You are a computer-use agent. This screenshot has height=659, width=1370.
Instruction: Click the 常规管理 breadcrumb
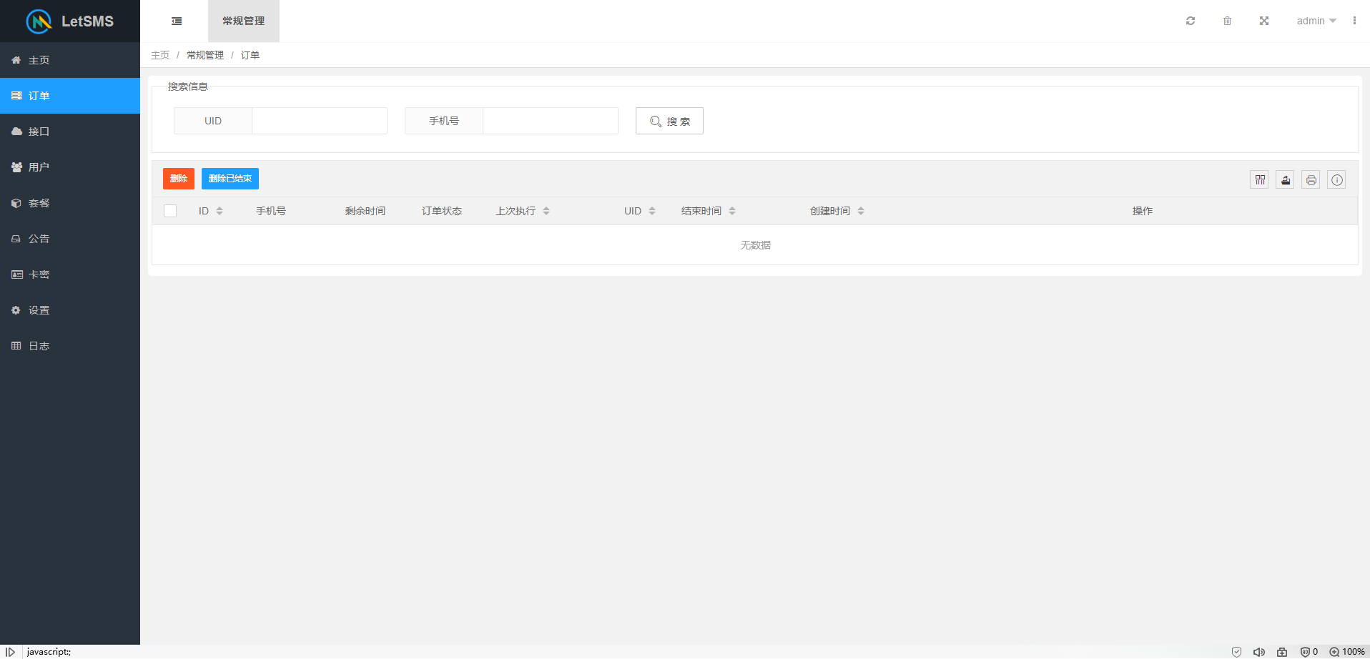pos(205,55)
